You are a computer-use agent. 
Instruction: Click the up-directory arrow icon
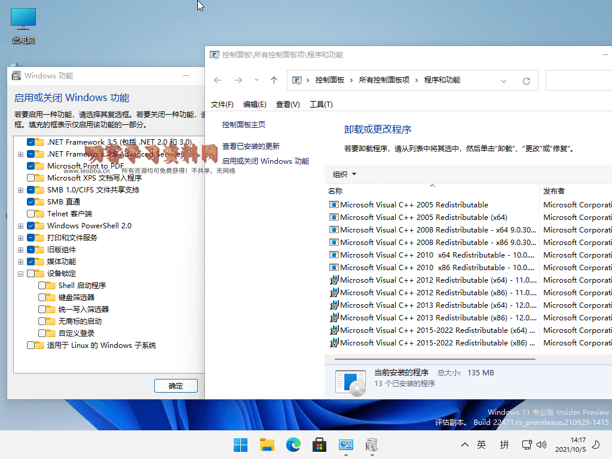pos(274,81)
